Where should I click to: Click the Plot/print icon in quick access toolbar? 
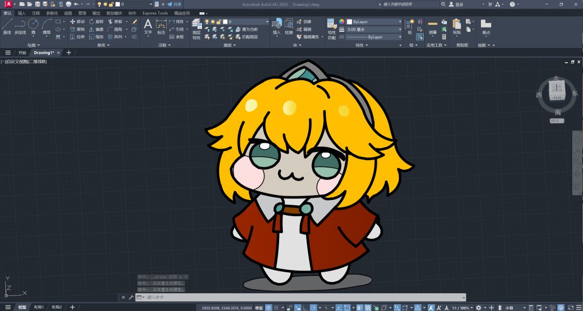(69, 4)
